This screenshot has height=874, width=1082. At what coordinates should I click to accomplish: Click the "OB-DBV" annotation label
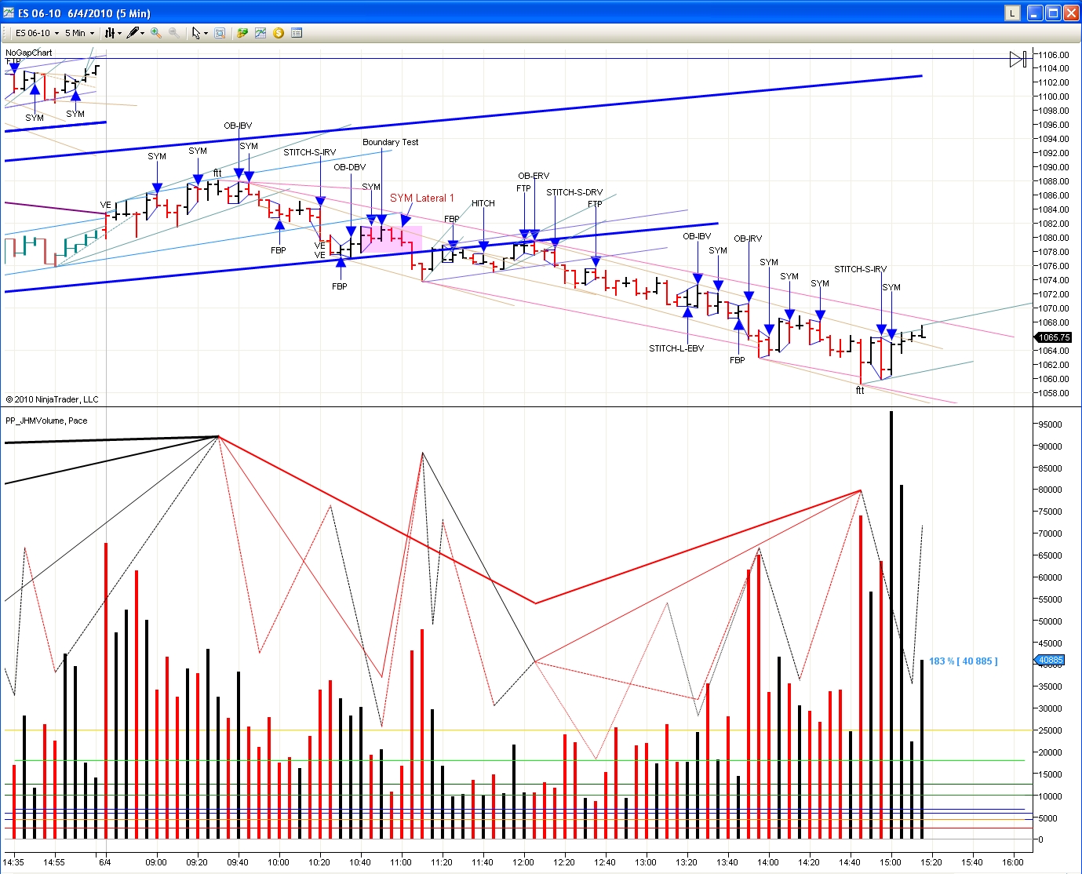350,167
